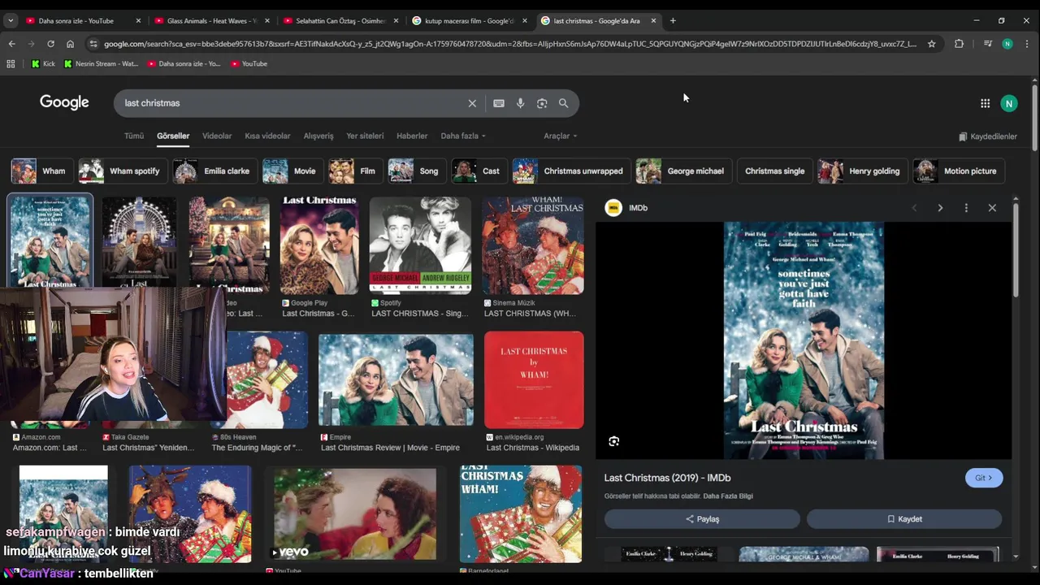Viewport: 1040px width, 585px height.
Task: Select the Kısa videolar search tab
Action: pos(267,136)
